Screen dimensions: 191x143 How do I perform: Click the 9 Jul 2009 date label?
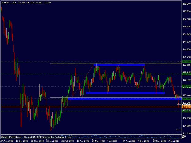point(112,141)
